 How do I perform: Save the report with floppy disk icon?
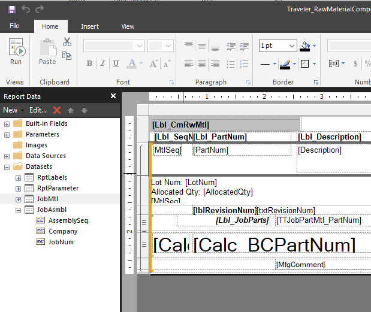(x=12, y=9)
